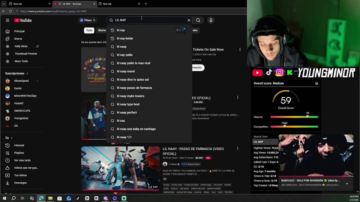Choose suggestion 'lil naay perfect'

149,113
